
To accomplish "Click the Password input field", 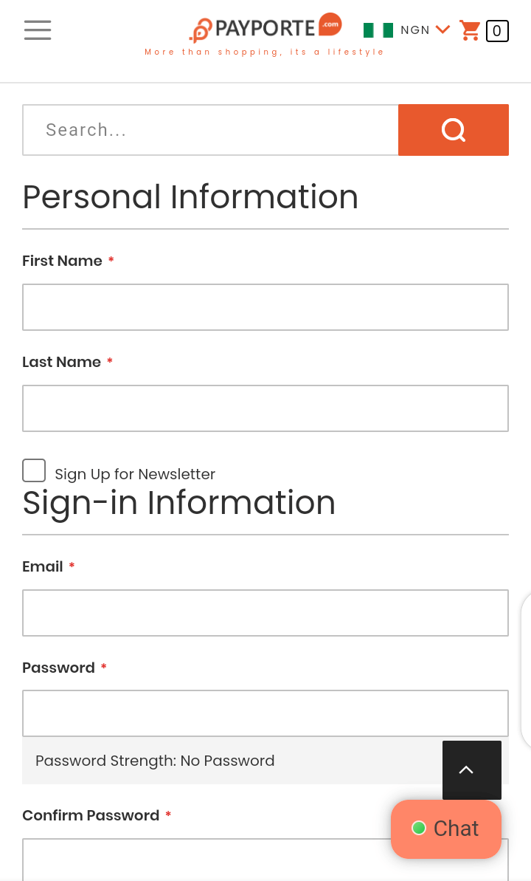I will point(265,713).
